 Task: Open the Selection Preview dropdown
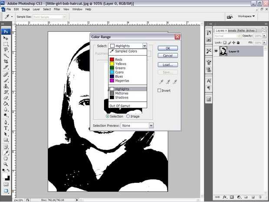(x=151, y=126)
